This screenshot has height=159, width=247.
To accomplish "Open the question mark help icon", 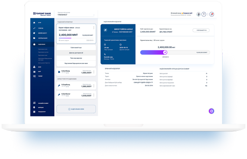I will pyautogui.click(x=204, y=14).
